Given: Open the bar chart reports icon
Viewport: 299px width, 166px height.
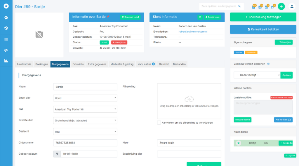Looking at the screenshot, I should pos(6,61).
